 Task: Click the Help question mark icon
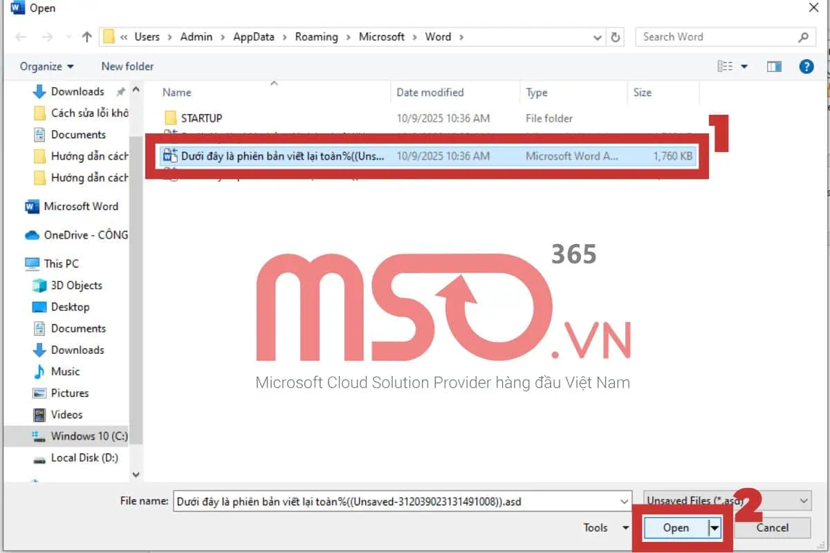tap(806, 66)
